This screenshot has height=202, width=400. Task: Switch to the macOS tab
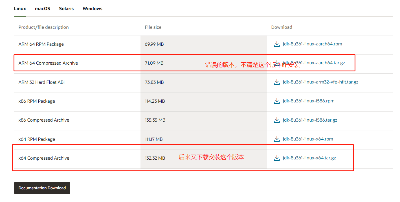point(42,8)
